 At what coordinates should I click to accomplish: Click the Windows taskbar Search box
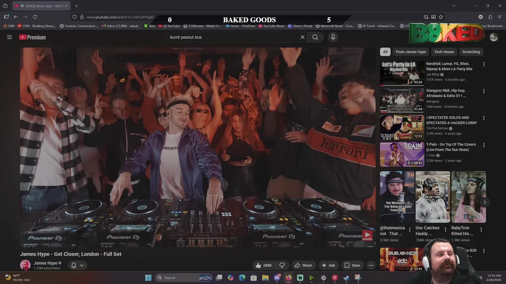pyautogui.click(x=184, y=278)
